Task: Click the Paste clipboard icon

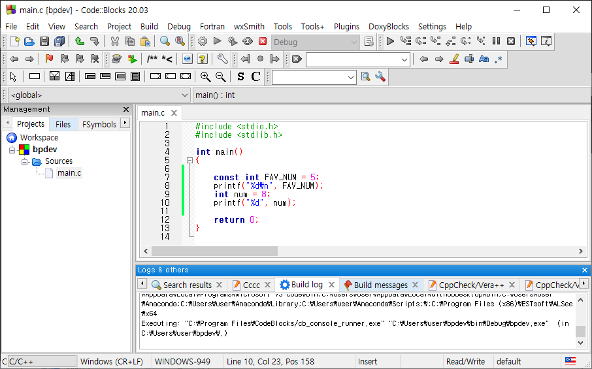Action: coord(145,41)
